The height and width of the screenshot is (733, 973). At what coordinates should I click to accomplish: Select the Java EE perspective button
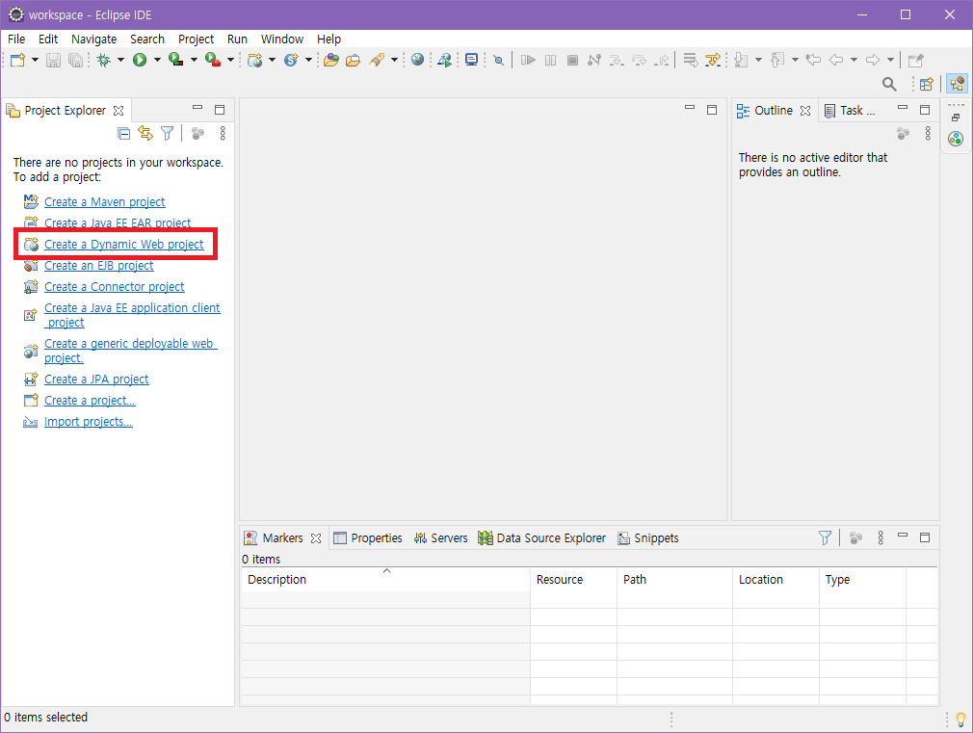(x=957, y=84)
